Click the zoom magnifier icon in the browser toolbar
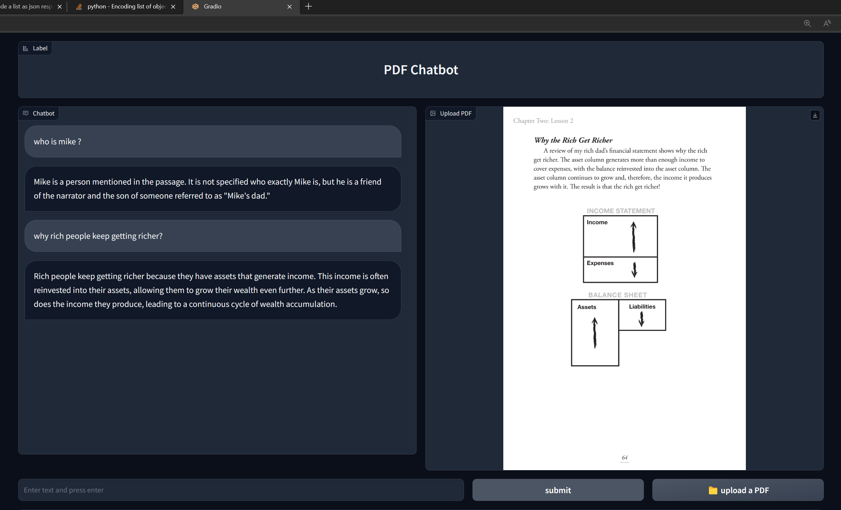Image resolution: width=841 pixels, height=510 pixels. tap(807, 23)
